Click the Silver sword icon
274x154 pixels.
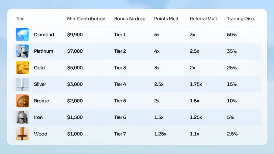click(22, 84)
